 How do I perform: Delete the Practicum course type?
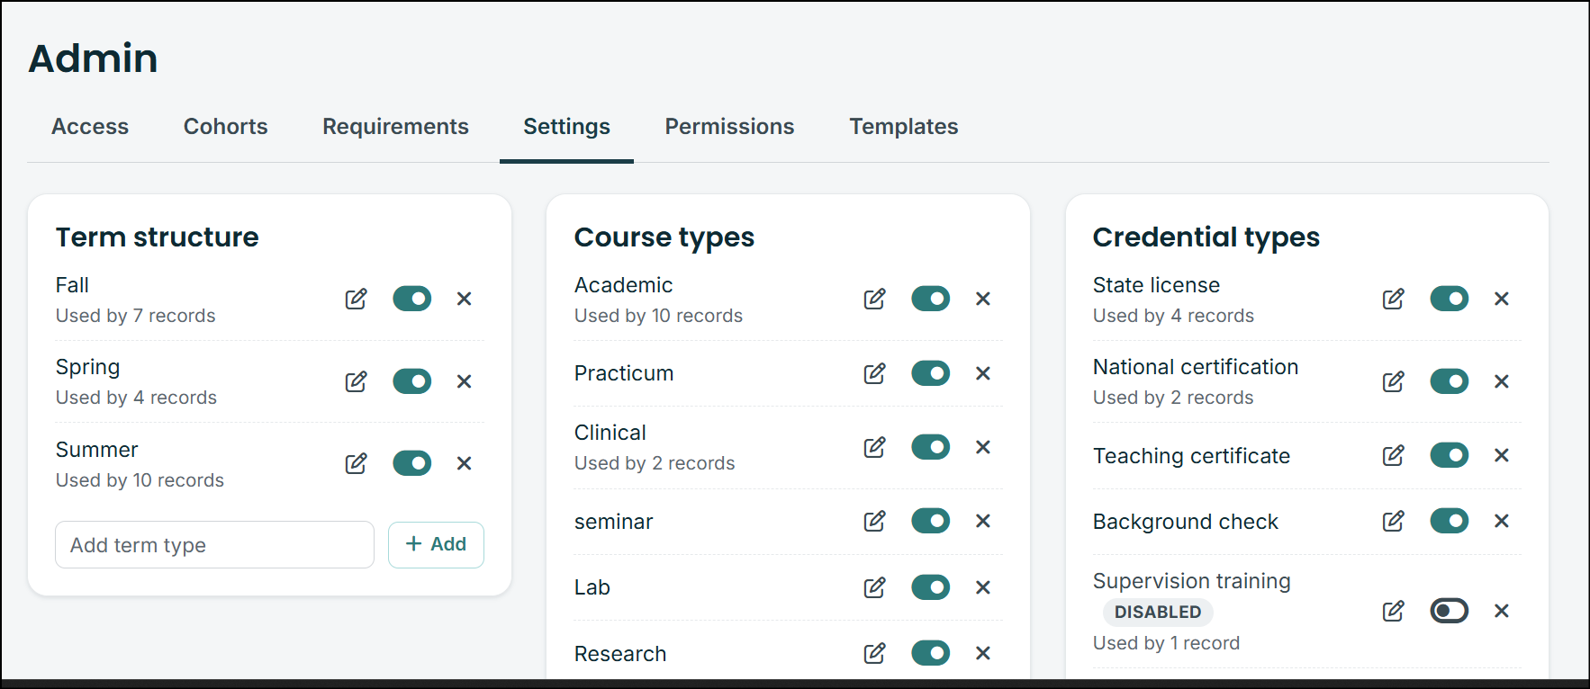coord(983,373)
